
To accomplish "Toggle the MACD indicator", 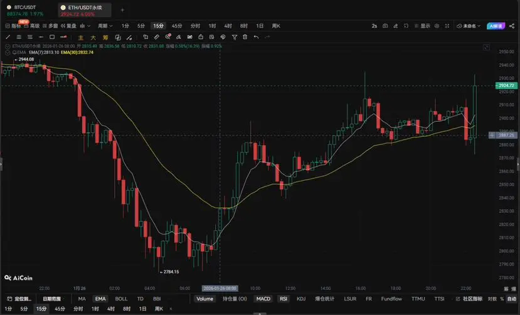I will (263, 299).
